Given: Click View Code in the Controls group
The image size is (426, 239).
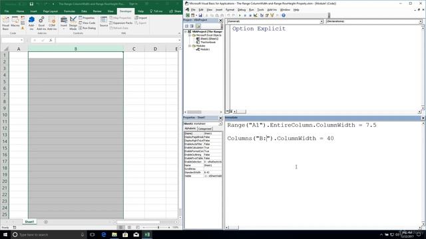Looking at the screenshot, I should (x=87, y=23).
